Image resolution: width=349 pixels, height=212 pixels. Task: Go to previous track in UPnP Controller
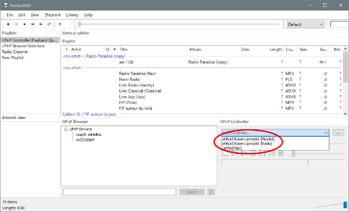(262, 153)
